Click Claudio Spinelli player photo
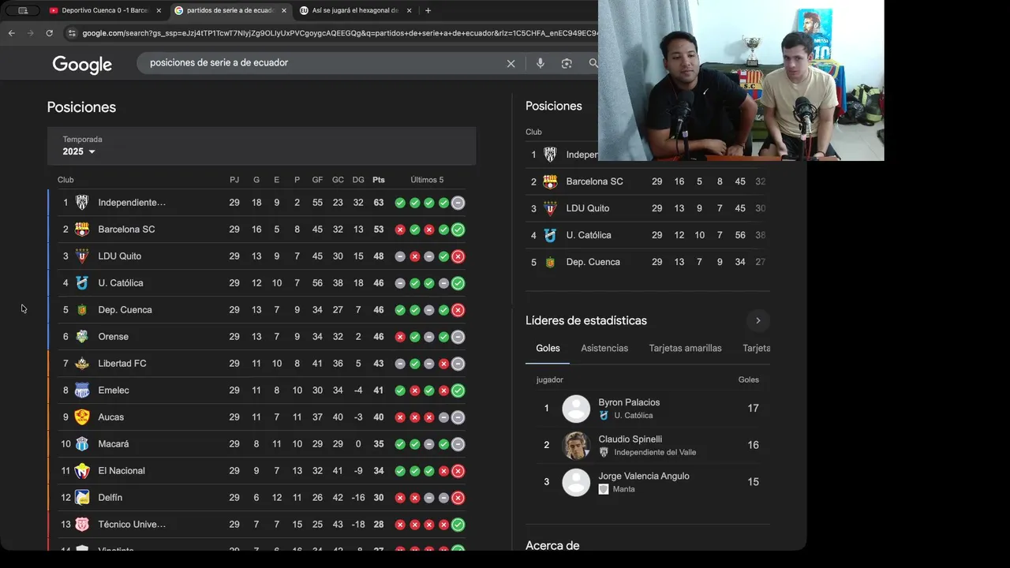This screenshot has height=568, width=1010. pos(576,446)
